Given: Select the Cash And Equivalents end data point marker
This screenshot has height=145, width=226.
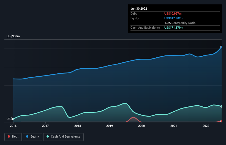Looking at the screenshot, I should pos(221,106).
